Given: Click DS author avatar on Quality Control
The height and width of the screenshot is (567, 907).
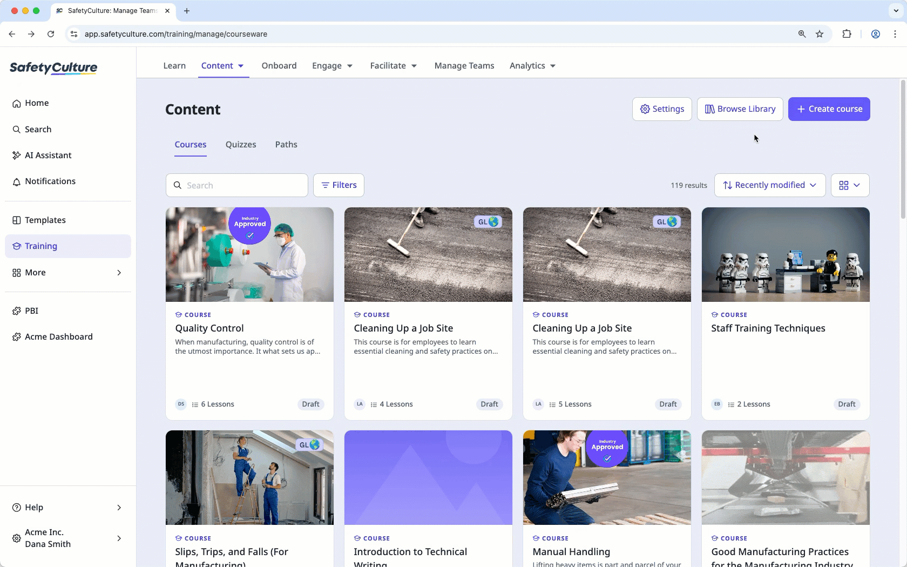Looking at the screenshot, I should pyautogui.click(x=181, y=404).
